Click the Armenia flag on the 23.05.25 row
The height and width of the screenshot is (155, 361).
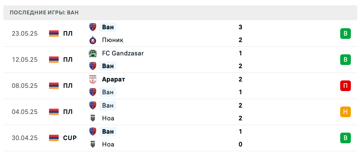[x=54, y=34]
